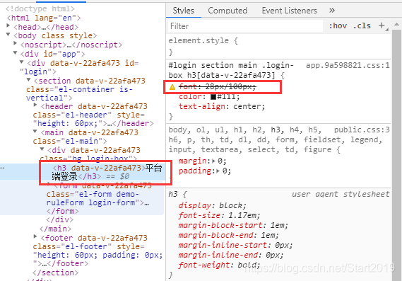Image resolution: width=402 pixels, height=281 pixels.
Task: Expand the margin shorthand property arrow
Action: click(x=213, y=161)
